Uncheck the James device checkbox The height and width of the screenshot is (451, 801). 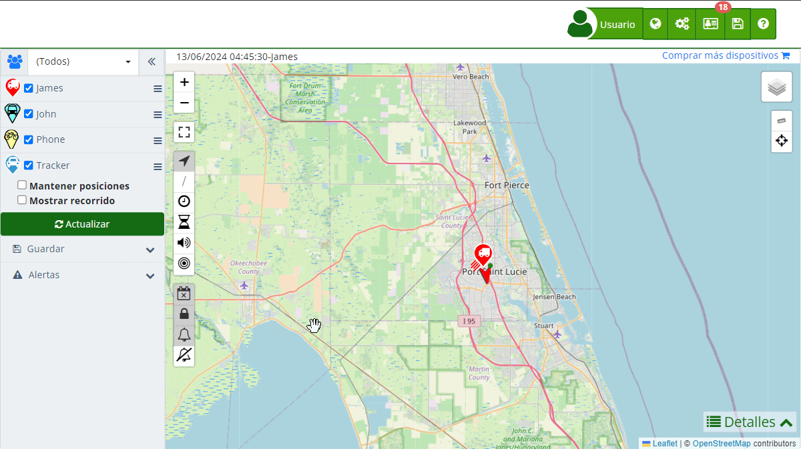coord(29,88)
